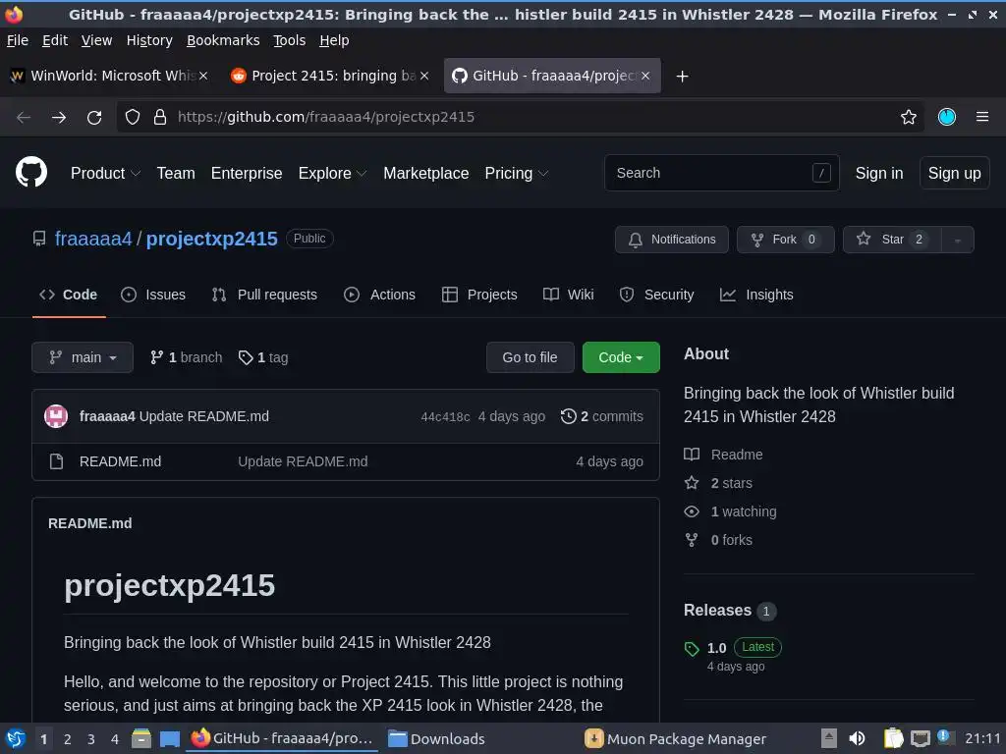This screenshot has height=754, width=1006.
Task: Switch to the Actions tab
Action: click(380, 295)
